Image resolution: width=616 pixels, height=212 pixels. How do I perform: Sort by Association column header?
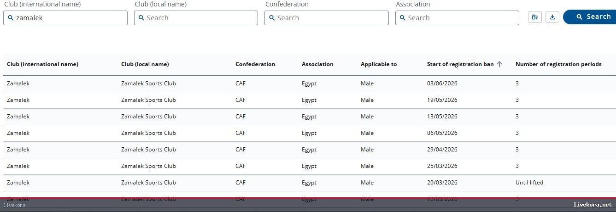click(x=317, y=64)
